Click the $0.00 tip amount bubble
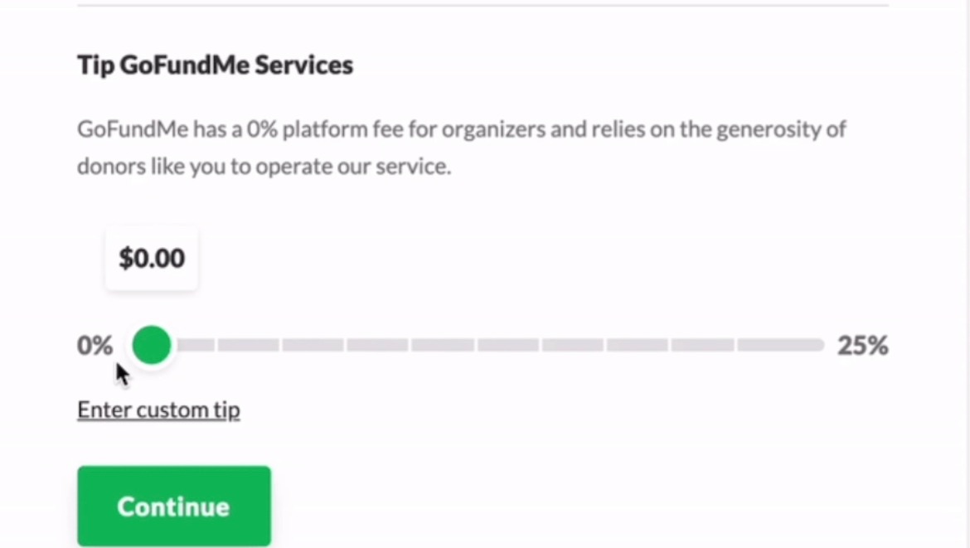This screenshot has height=548, width=970. pyautogui.click(x=152, y=259)
